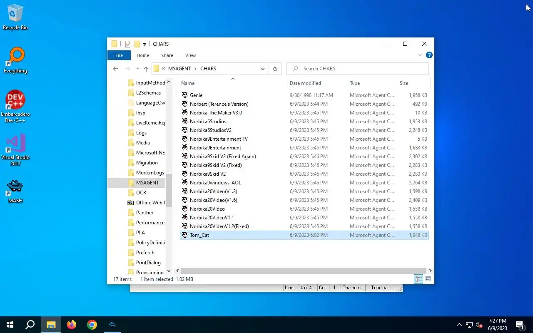533x333 pixels.
Task: Open Customize Quick Access Toolbar dropdown
Action: click(144, 44)
